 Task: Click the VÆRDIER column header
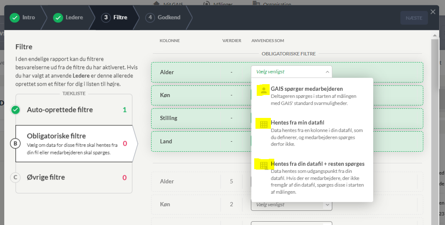click(x=232, y=41)
